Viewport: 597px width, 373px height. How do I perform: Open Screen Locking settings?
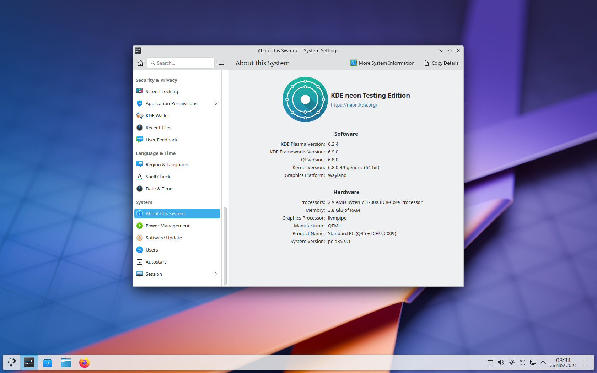[x=177, y=91]
